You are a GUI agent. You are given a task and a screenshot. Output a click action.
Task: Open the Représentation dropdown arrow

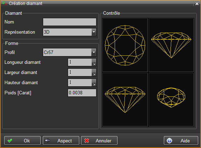(94, 32)
